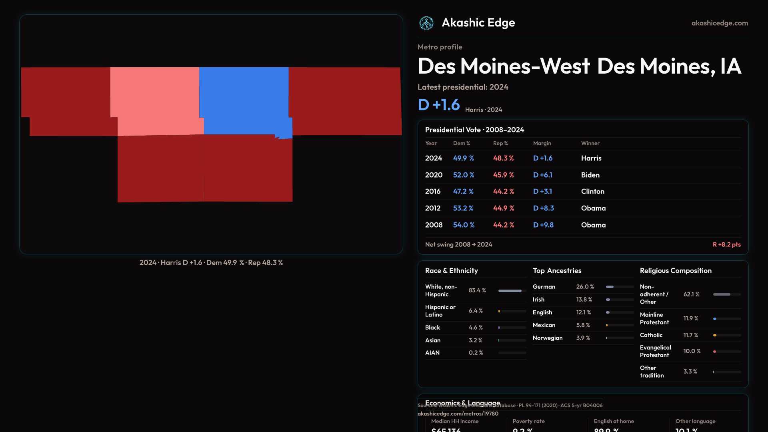Click the German ancestry bar
This screenshot has width=768, height=432.
tap(619, 287)
